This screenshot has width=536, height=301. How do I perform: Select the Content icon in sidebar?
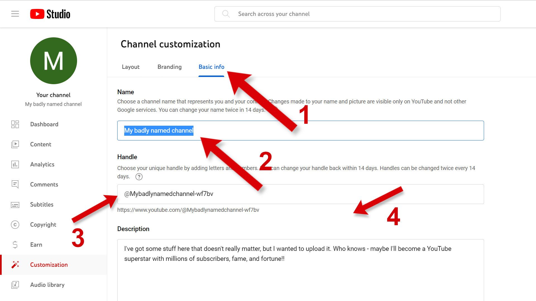point(15,144)
